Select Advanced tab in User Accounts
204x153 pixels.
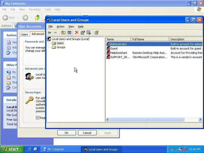point(38,34)
